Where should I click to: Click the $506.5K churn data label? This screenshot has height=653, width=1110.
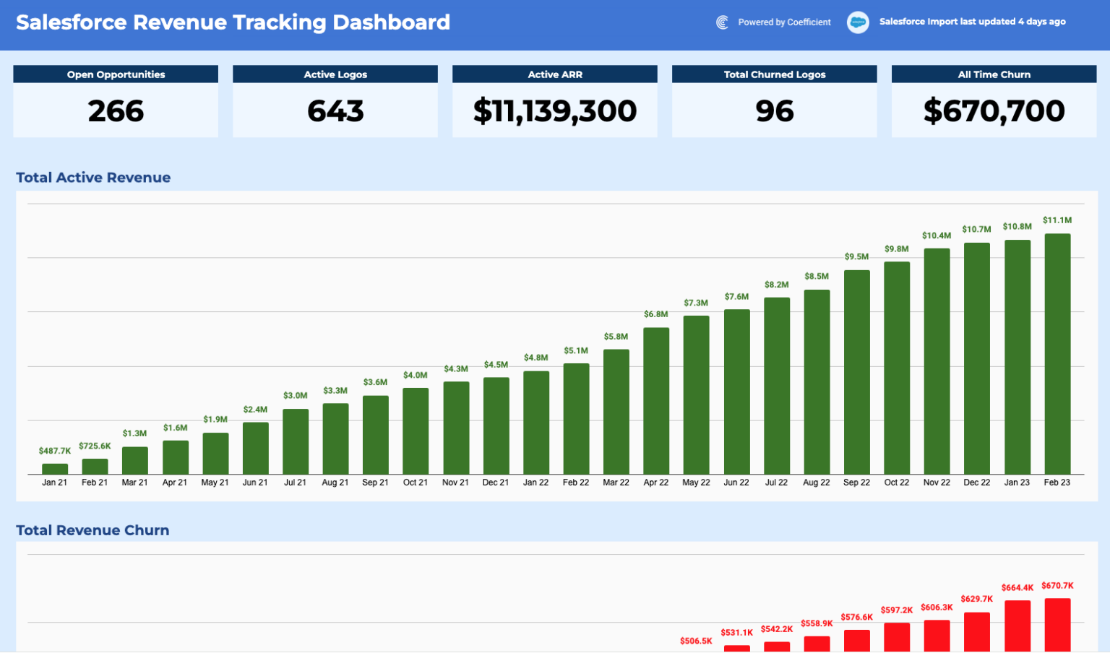point(696,641)
